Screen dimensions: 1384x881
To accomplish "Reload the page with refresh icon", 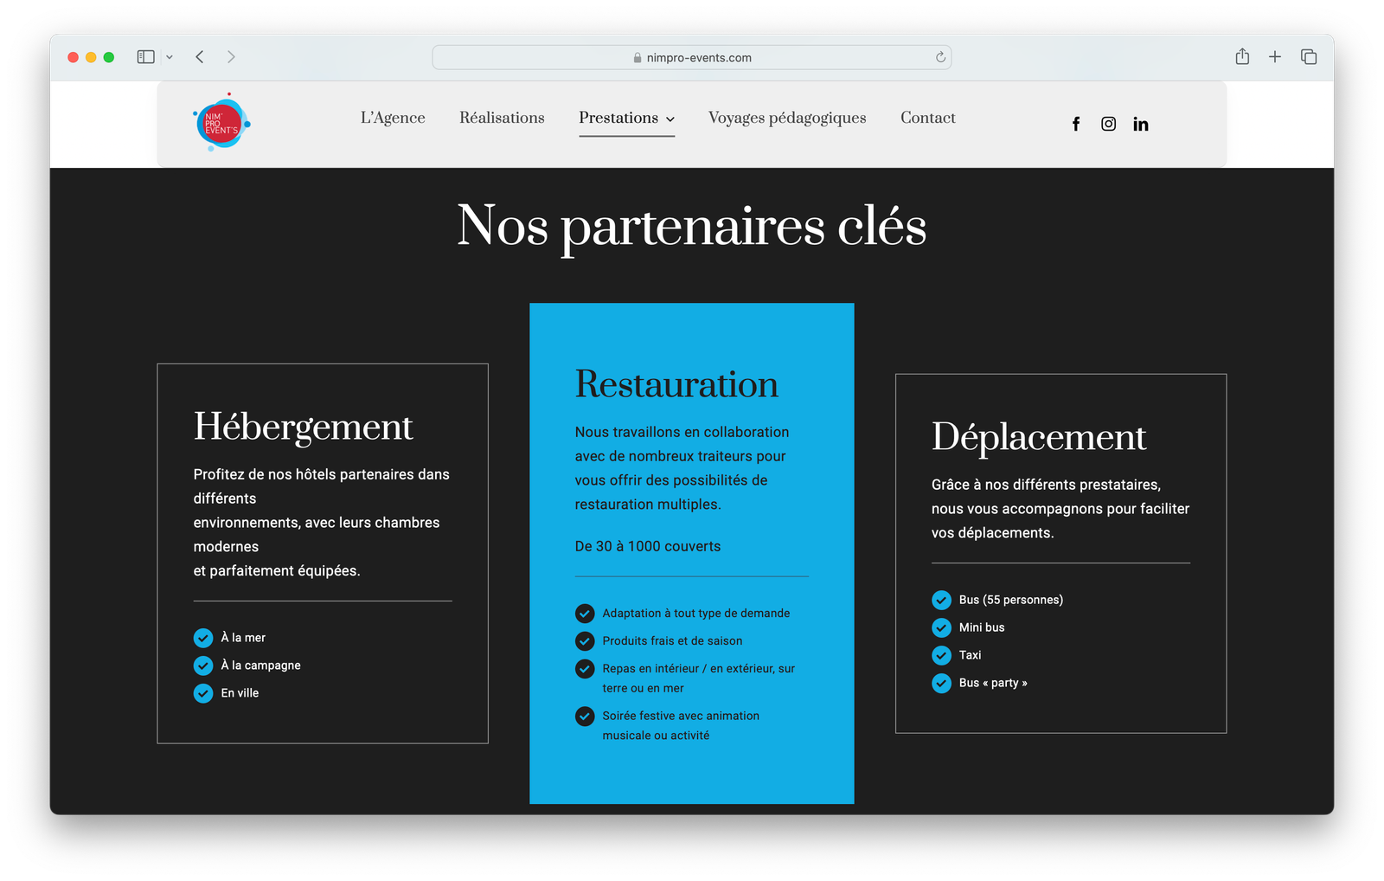I will [940, 57].
